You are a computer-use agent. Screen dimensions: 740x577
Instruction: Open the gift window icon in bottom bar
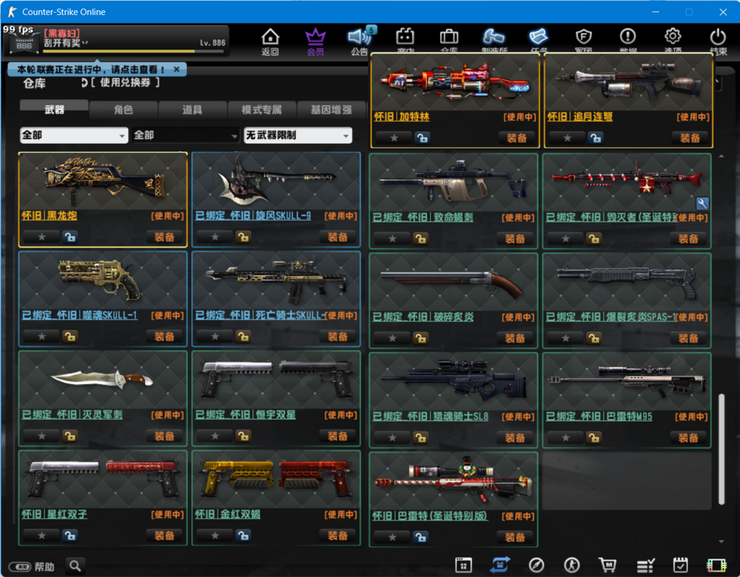pos(463,565)
